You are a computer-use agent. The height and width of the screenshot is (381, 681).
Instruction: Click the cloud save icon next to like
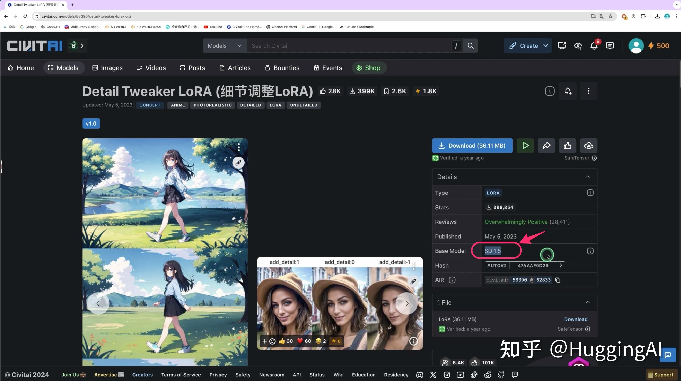click(588, 146)
